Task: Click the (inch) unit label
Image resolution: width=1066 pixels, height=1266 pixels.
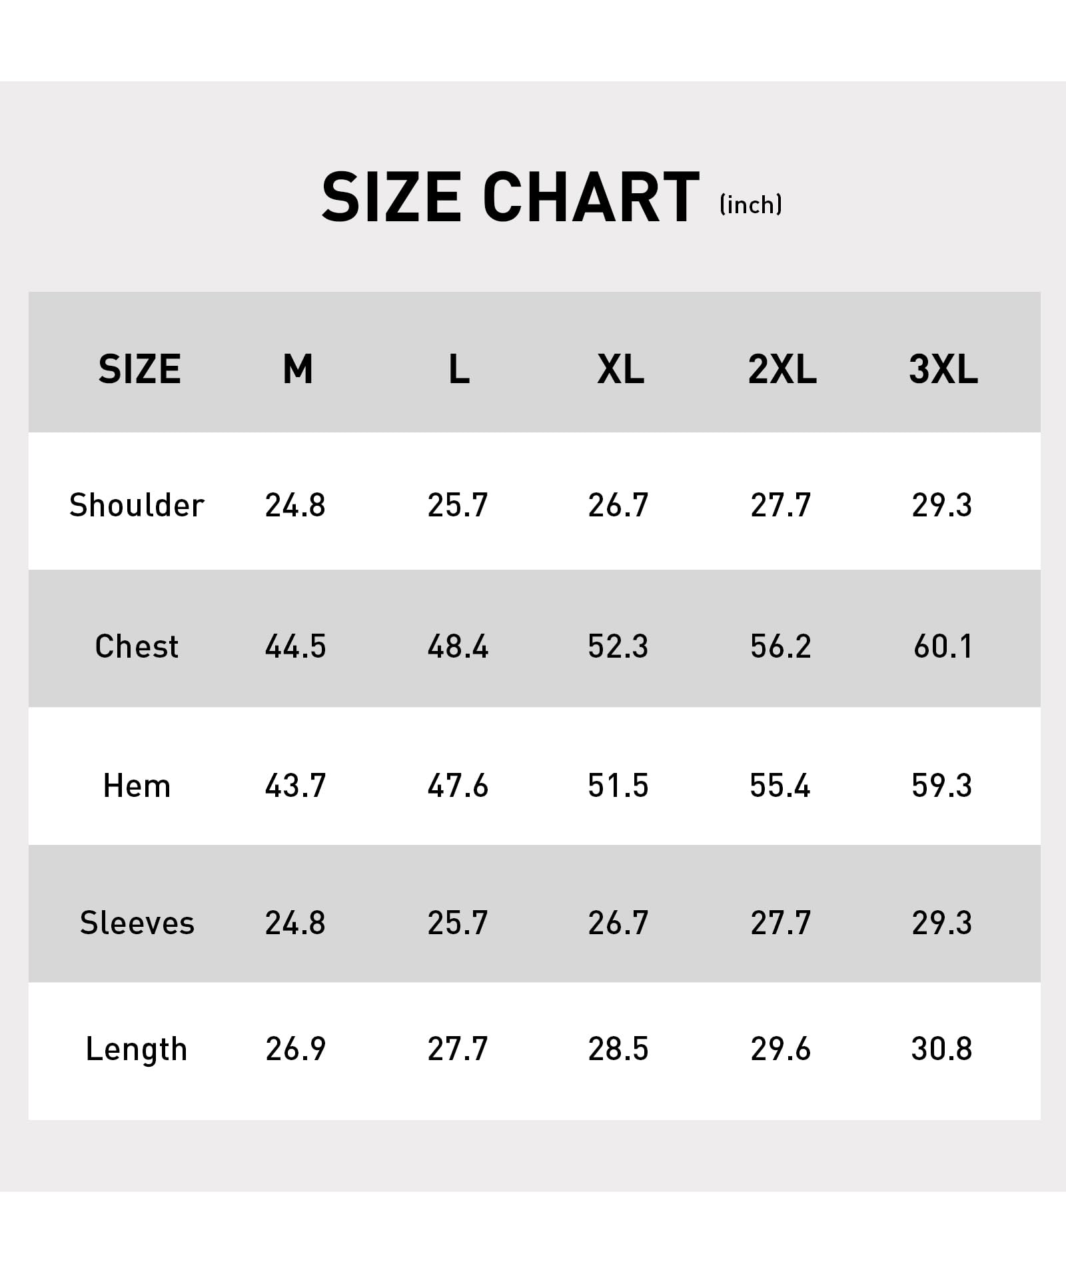Action: 751,205
